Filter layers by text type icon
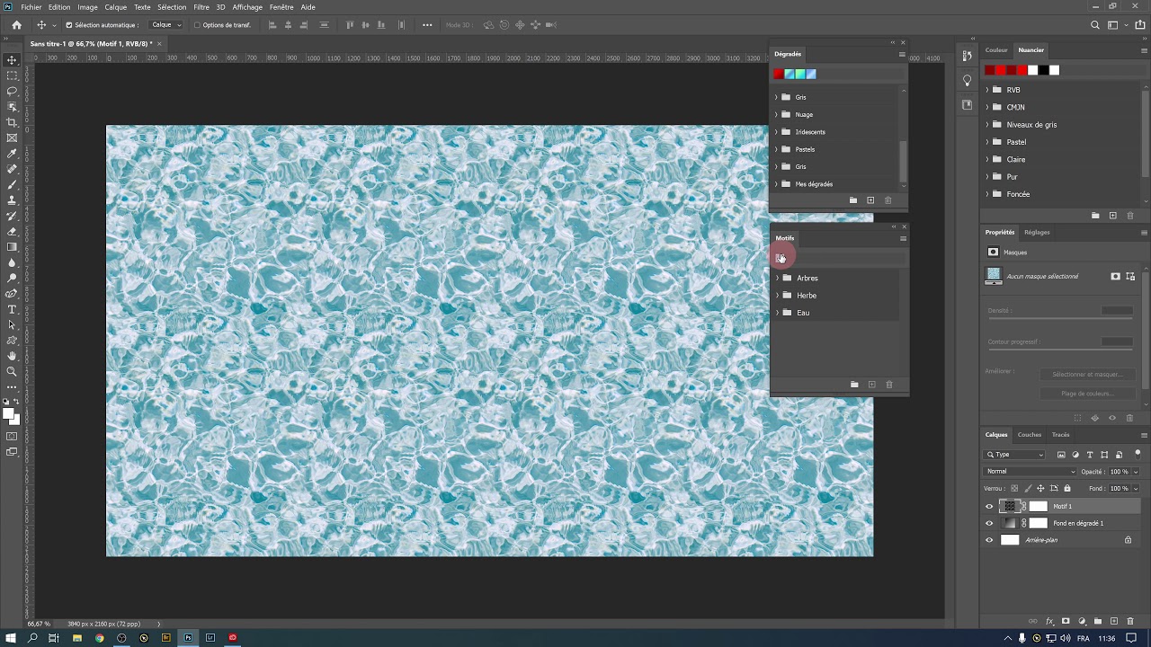This screenshot has height=647, width=1151. (1090, 455)
